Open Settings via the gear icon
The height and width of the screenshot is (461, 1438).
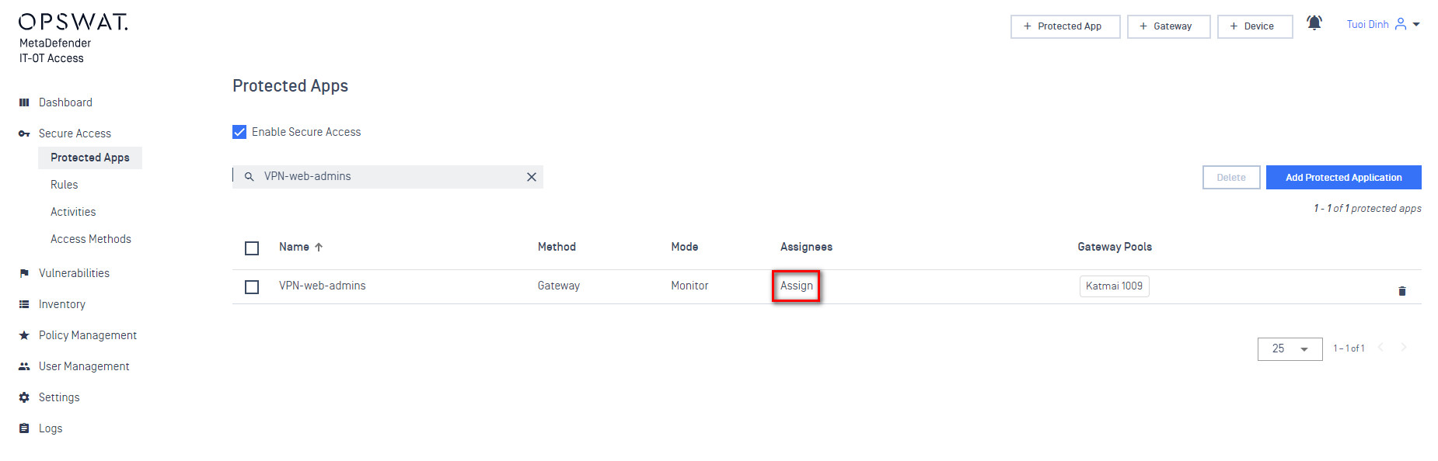24,397
